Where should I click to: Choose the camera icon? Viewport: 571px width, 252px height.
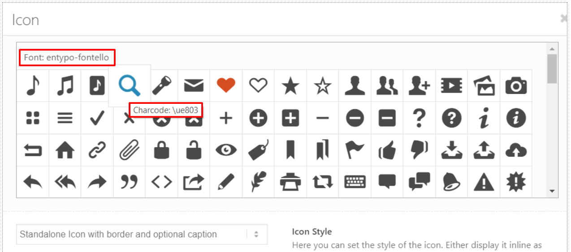[x=516, y=85]
